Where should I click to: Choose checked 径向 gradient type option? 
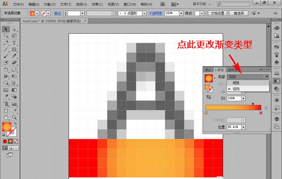click(248, 89)
